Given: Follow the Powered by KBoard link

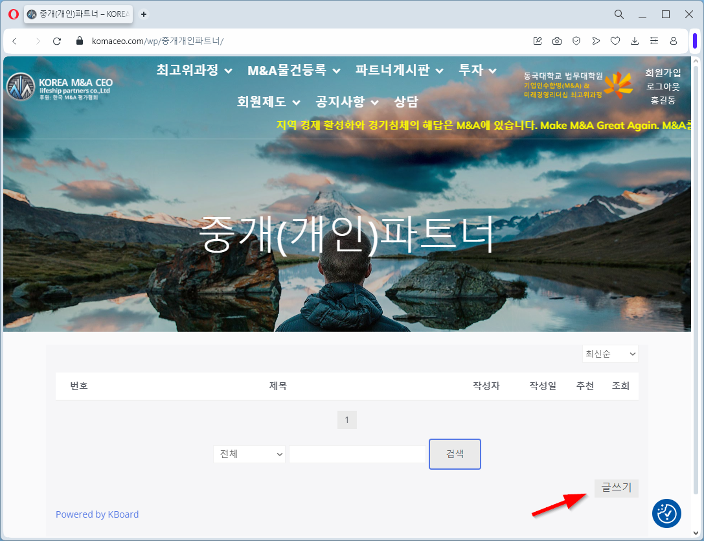Looking at the screenshot, I should click(97, 514).
